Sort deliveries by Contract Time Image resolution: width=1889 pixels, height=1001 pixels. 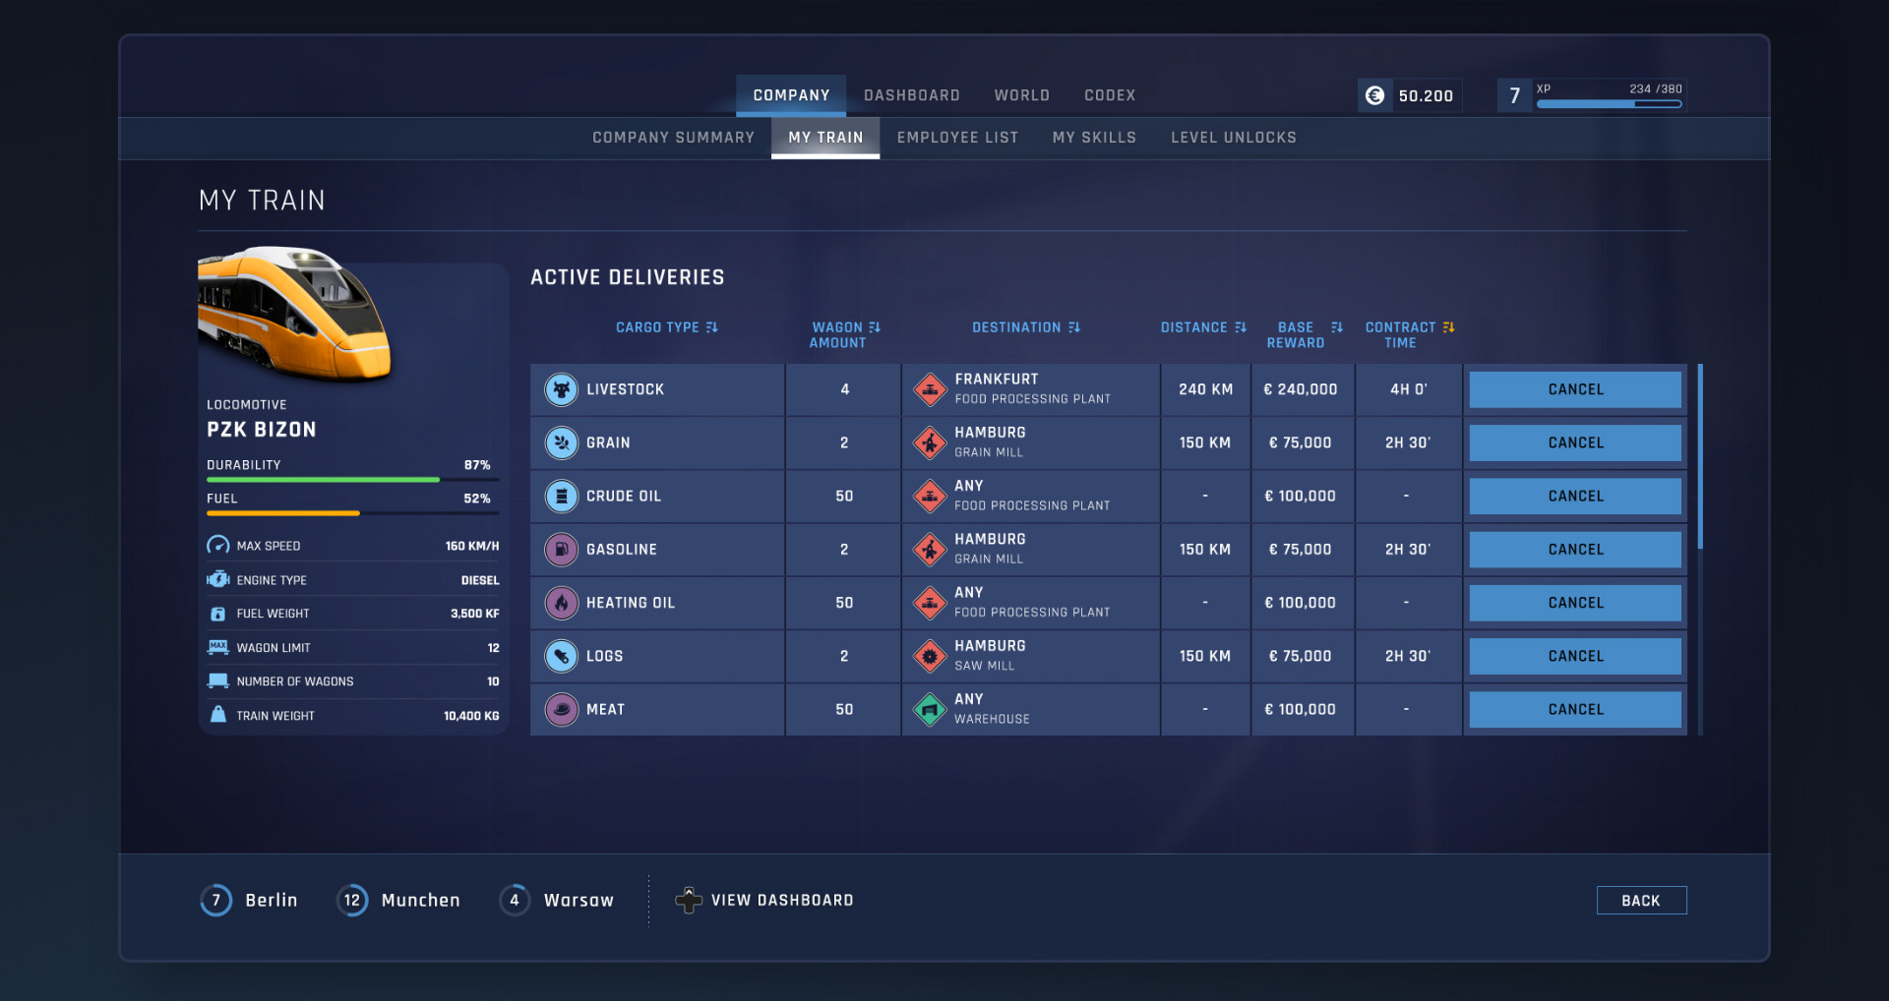tap(1409, 334)
